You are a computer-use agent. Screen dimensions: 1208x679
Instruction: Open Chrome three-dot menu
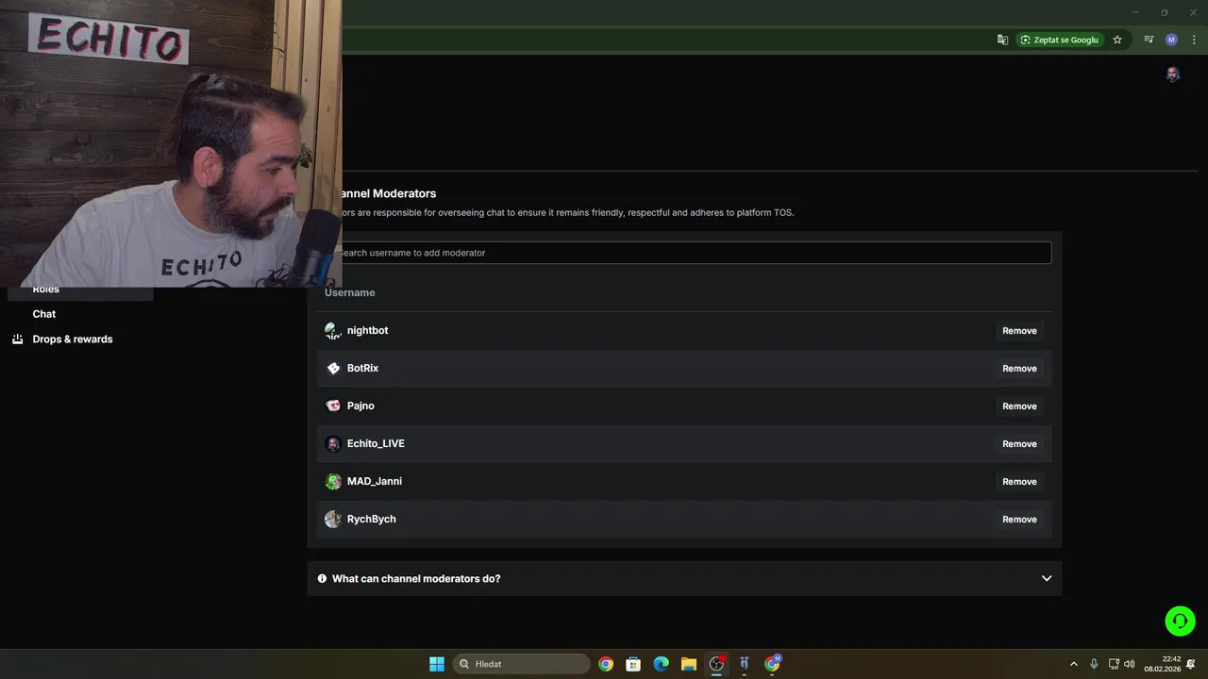coord(1194,40)
